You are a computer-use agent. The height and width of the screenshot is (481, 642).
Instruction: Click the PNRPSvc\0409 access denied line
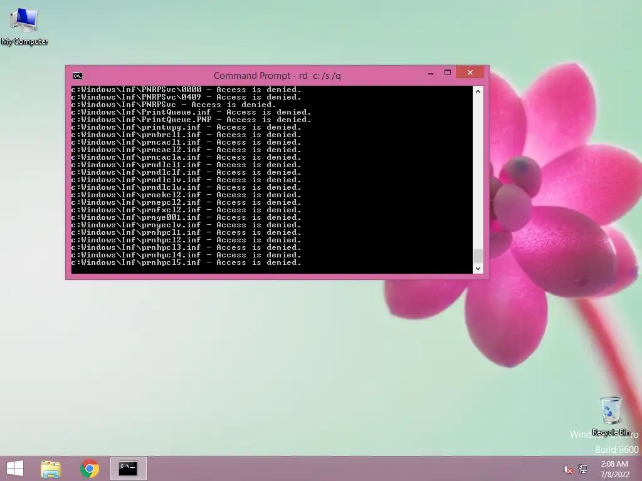[186, 97]
